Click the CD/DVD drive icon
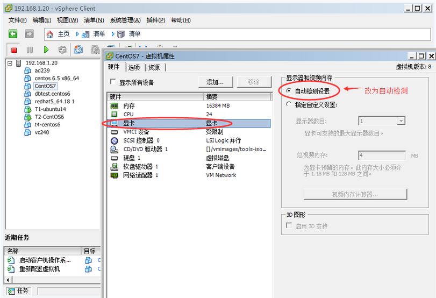This screenshot has height=298, width=436. (x=115, y=150)
